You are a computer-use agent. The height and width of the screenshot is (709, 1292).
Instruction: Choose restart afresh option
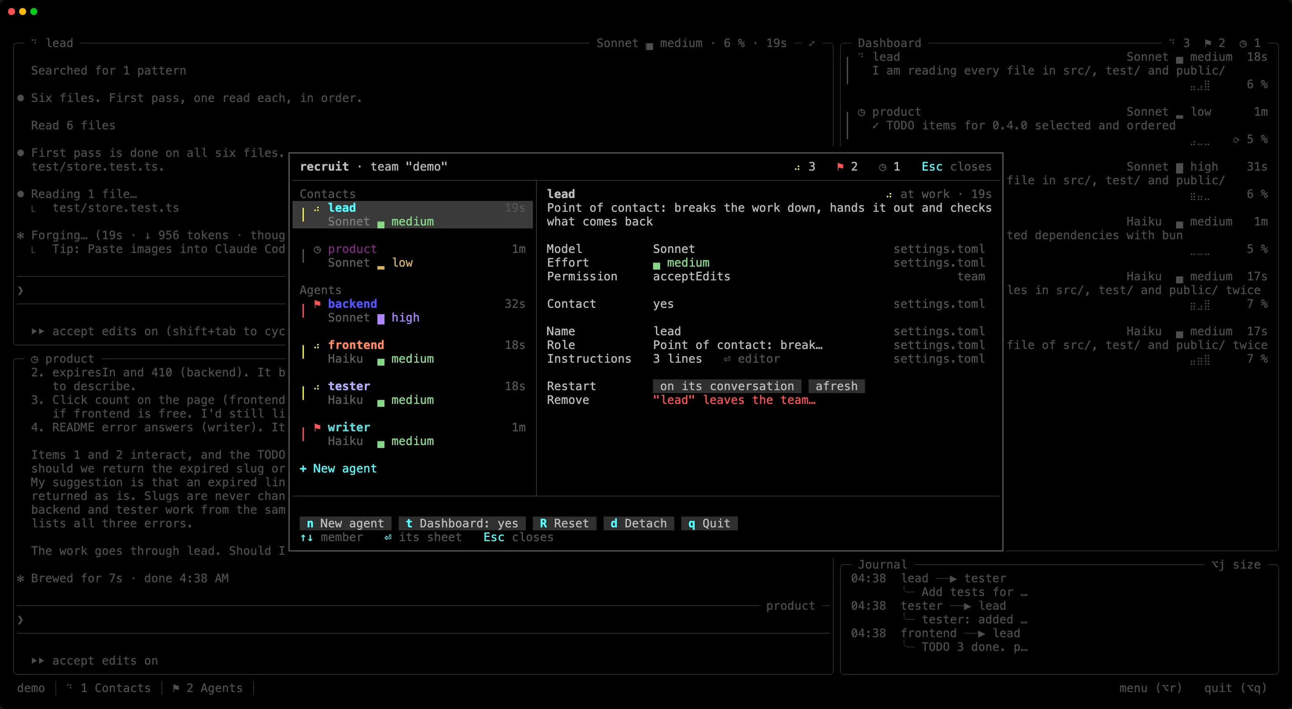[836, 386]
